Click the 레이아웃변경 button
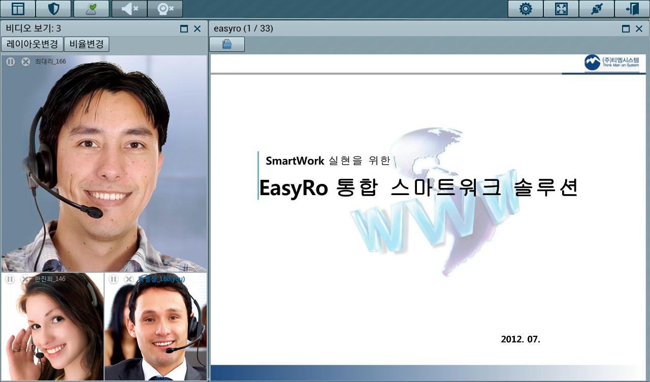 click(32, 44)
